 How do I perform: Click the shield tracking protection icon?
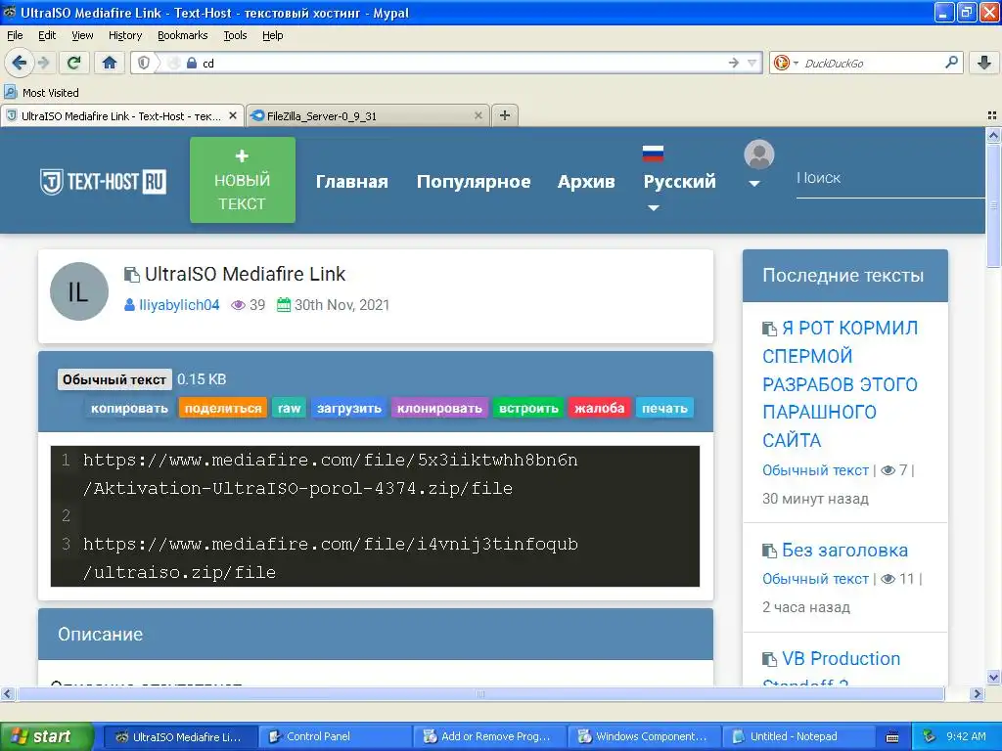(144, 63)
